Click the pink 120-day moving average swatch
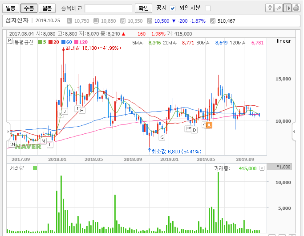Image resolution: width=304 pixels, height=236 pixels. [x=77, y=42]
